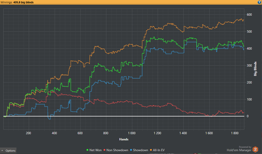Screen dimensions: 262x154
Task: Click the Winnings 409,8 big blinds text
Action: pos(17,2)
